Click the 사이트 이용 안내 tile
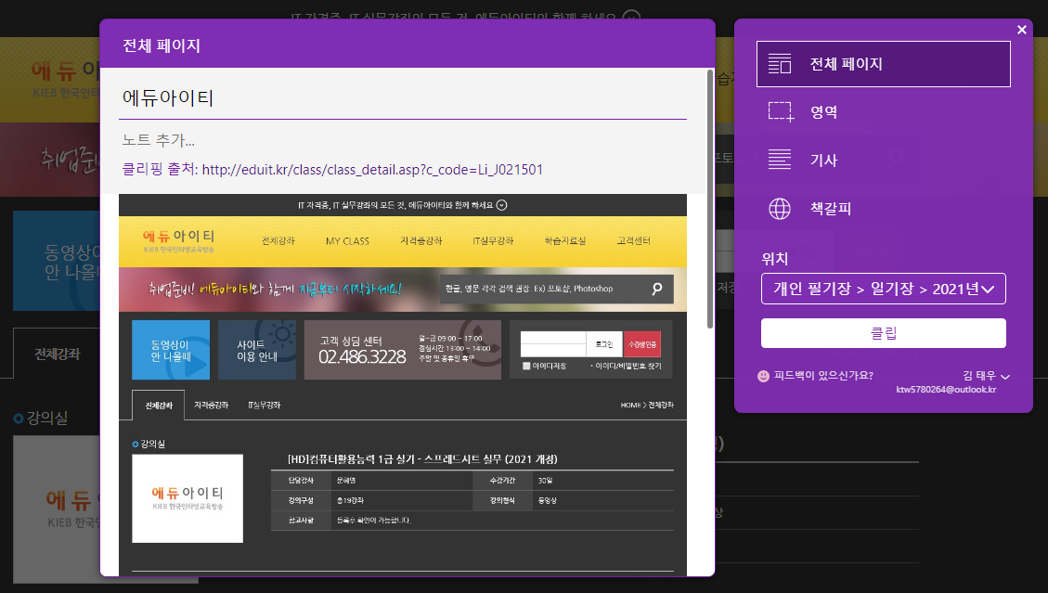 pos(256,350)
